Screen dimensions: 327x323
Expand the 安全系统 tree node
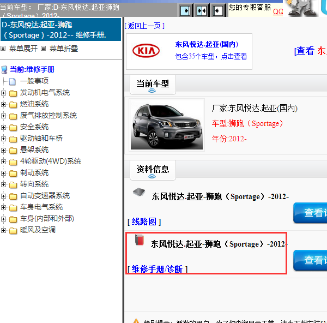(x=3, y=127)
